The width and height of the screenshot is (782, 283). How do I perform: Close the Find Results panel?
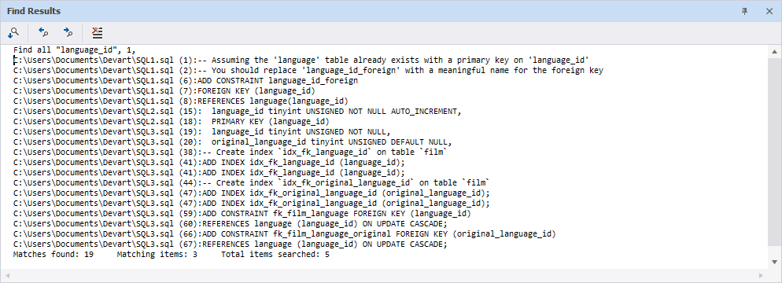point(769,11)
